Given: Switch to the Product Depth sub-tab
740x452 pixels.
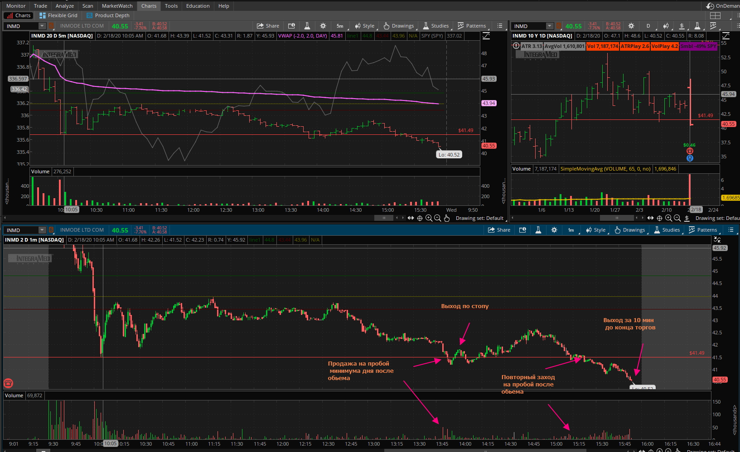Looking at the screenshot, I should 108,15.
